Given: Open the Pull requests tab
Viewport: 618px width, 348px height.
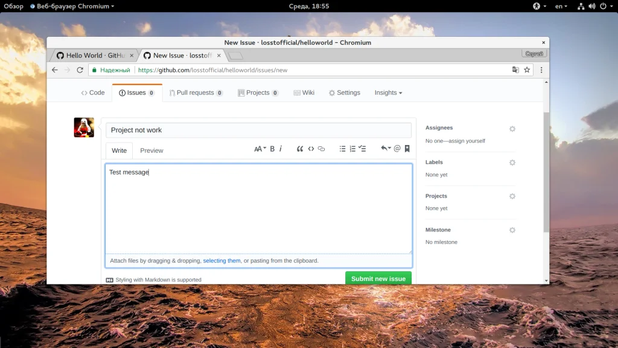Looking at the screenshot, I should coord(196,92).
